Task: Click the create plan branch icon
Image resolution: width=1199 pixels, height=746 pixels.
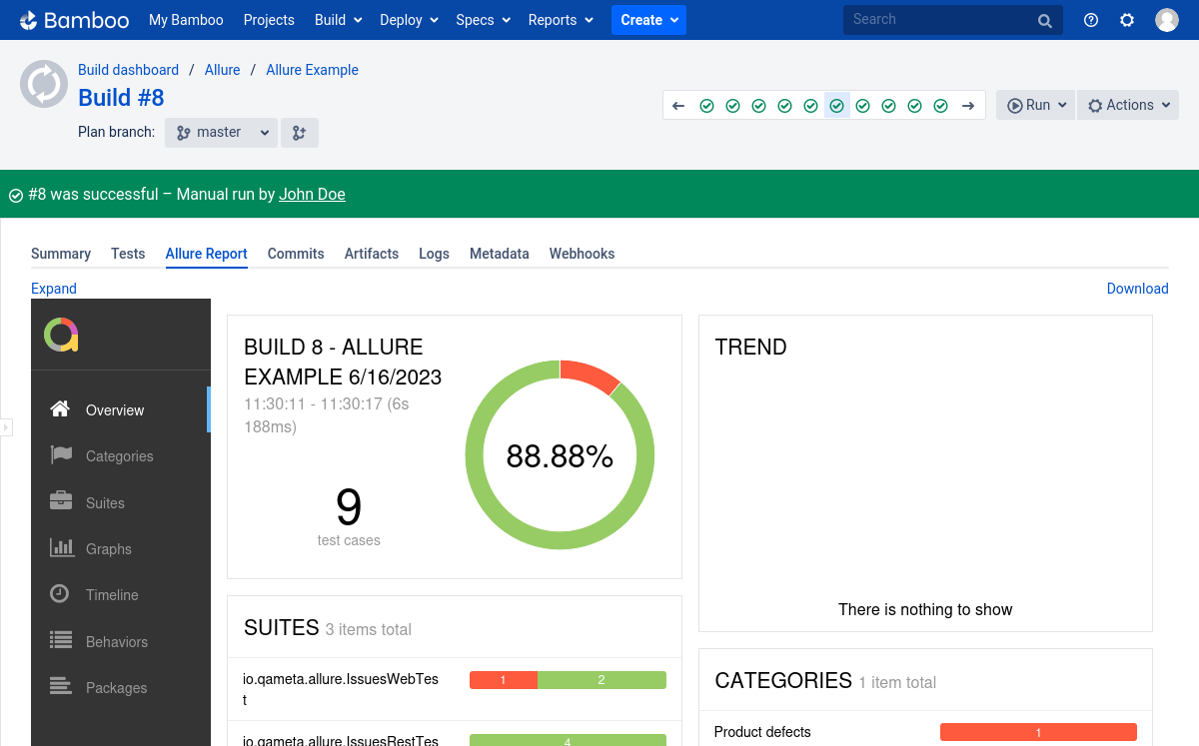Action: (x=299, y=131)
